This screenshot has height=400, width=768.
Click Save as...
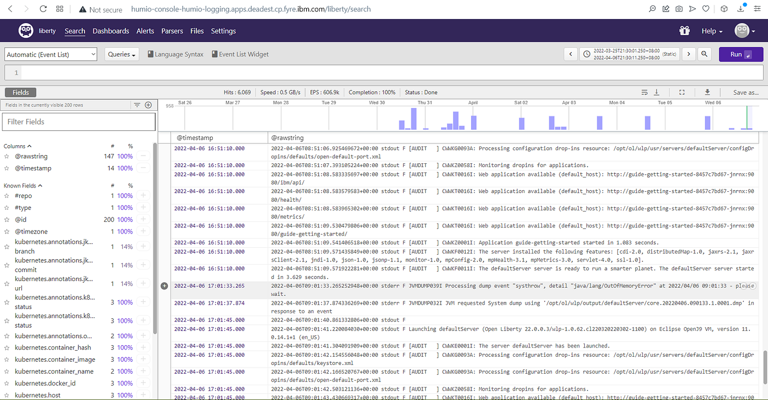746,93
